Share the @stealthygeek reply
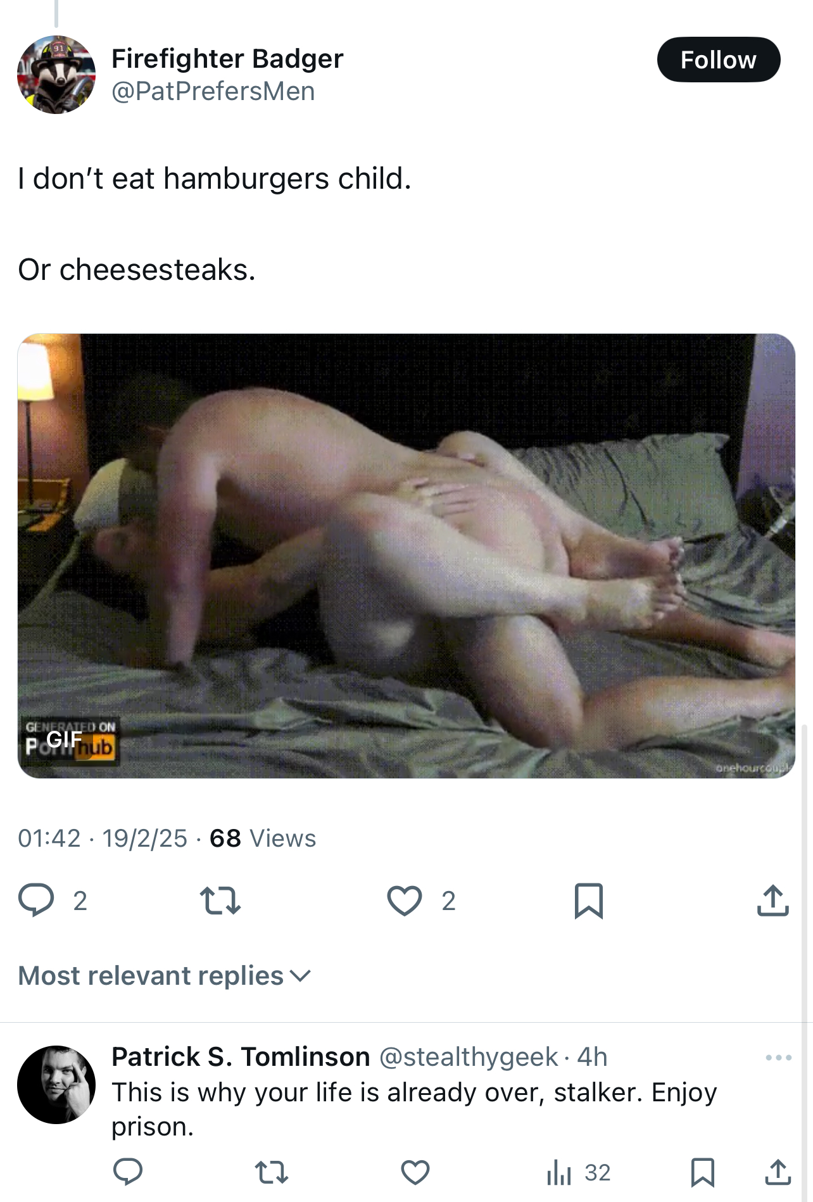 (778, 1172)
